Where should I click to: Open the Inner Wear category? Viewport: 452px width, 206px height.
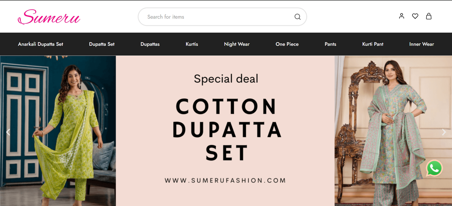(421, 44)
